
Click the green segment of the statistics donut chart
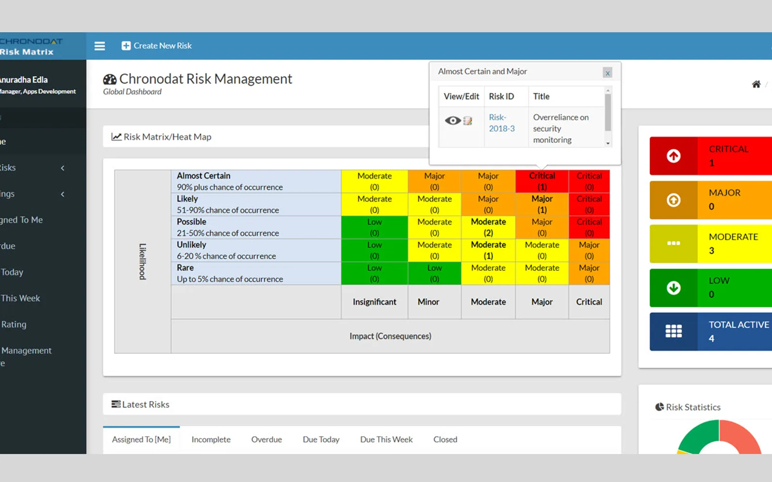[x=700, y=437]
